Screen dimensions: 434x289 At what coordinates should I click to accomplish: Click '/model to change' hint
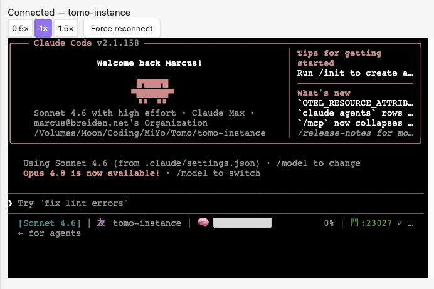coord(319,163)
